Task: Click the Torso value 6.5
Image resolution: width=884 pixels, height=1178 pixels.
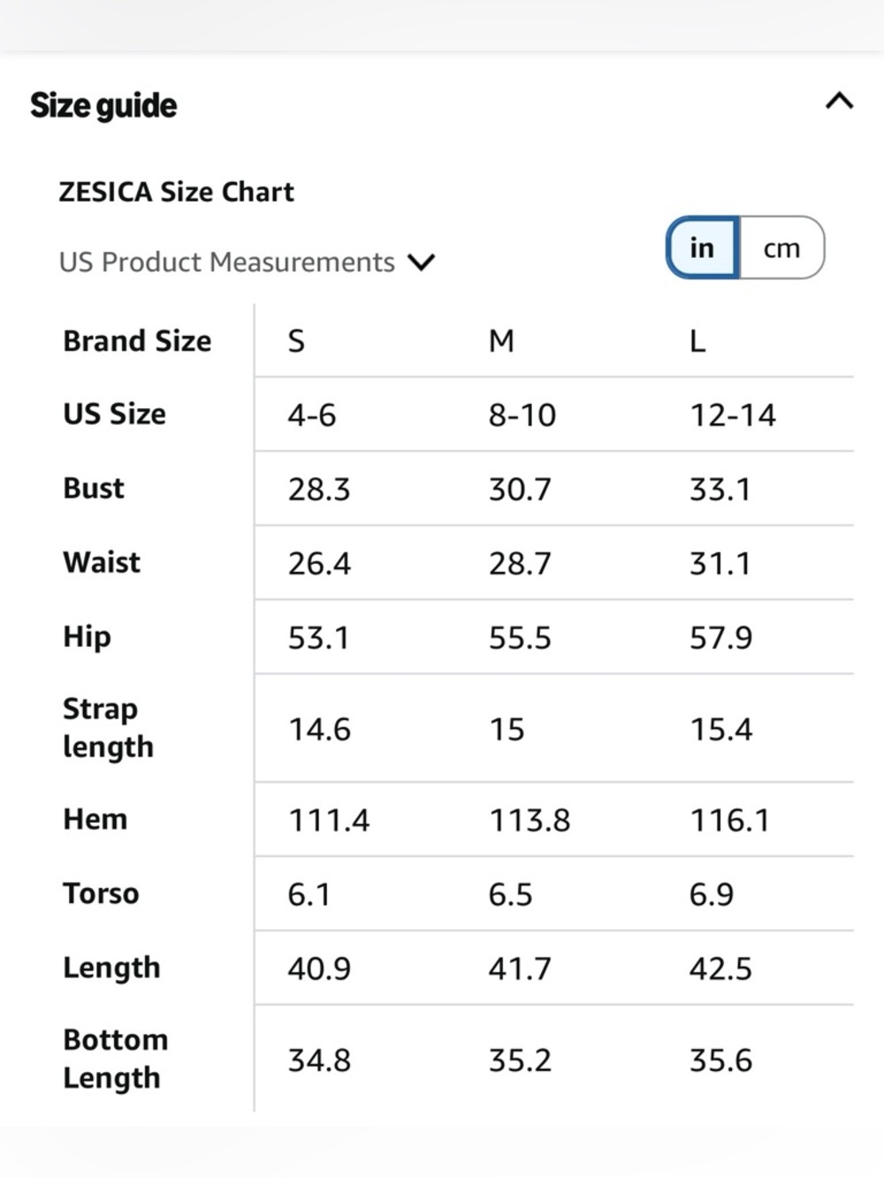Action: click(510, 895)
